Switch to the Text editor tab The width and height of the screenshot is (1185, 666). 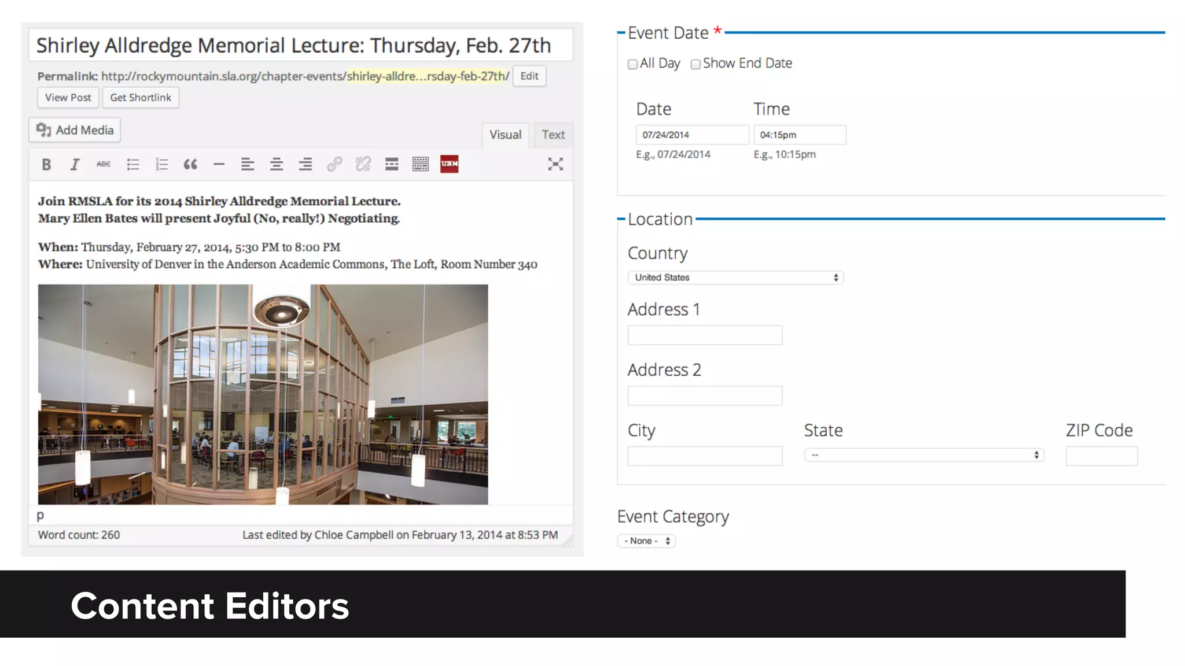(x=553, y=135)
